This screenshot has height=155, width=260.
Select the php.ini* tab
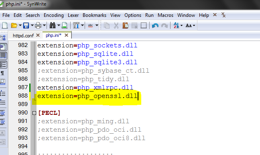tap(53, 35)
